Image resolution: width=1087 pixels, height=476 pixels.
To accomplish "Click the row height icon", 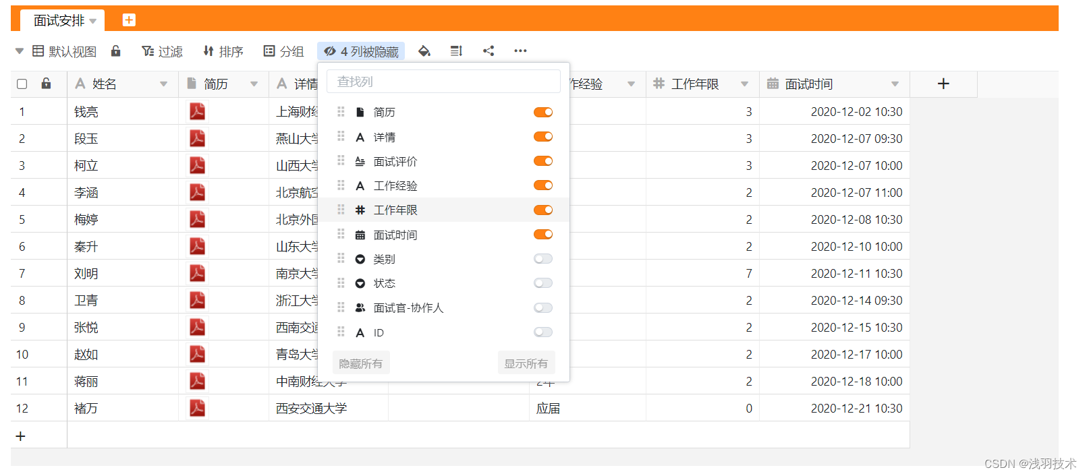I will pyautogui.click(x=456, y=51).
